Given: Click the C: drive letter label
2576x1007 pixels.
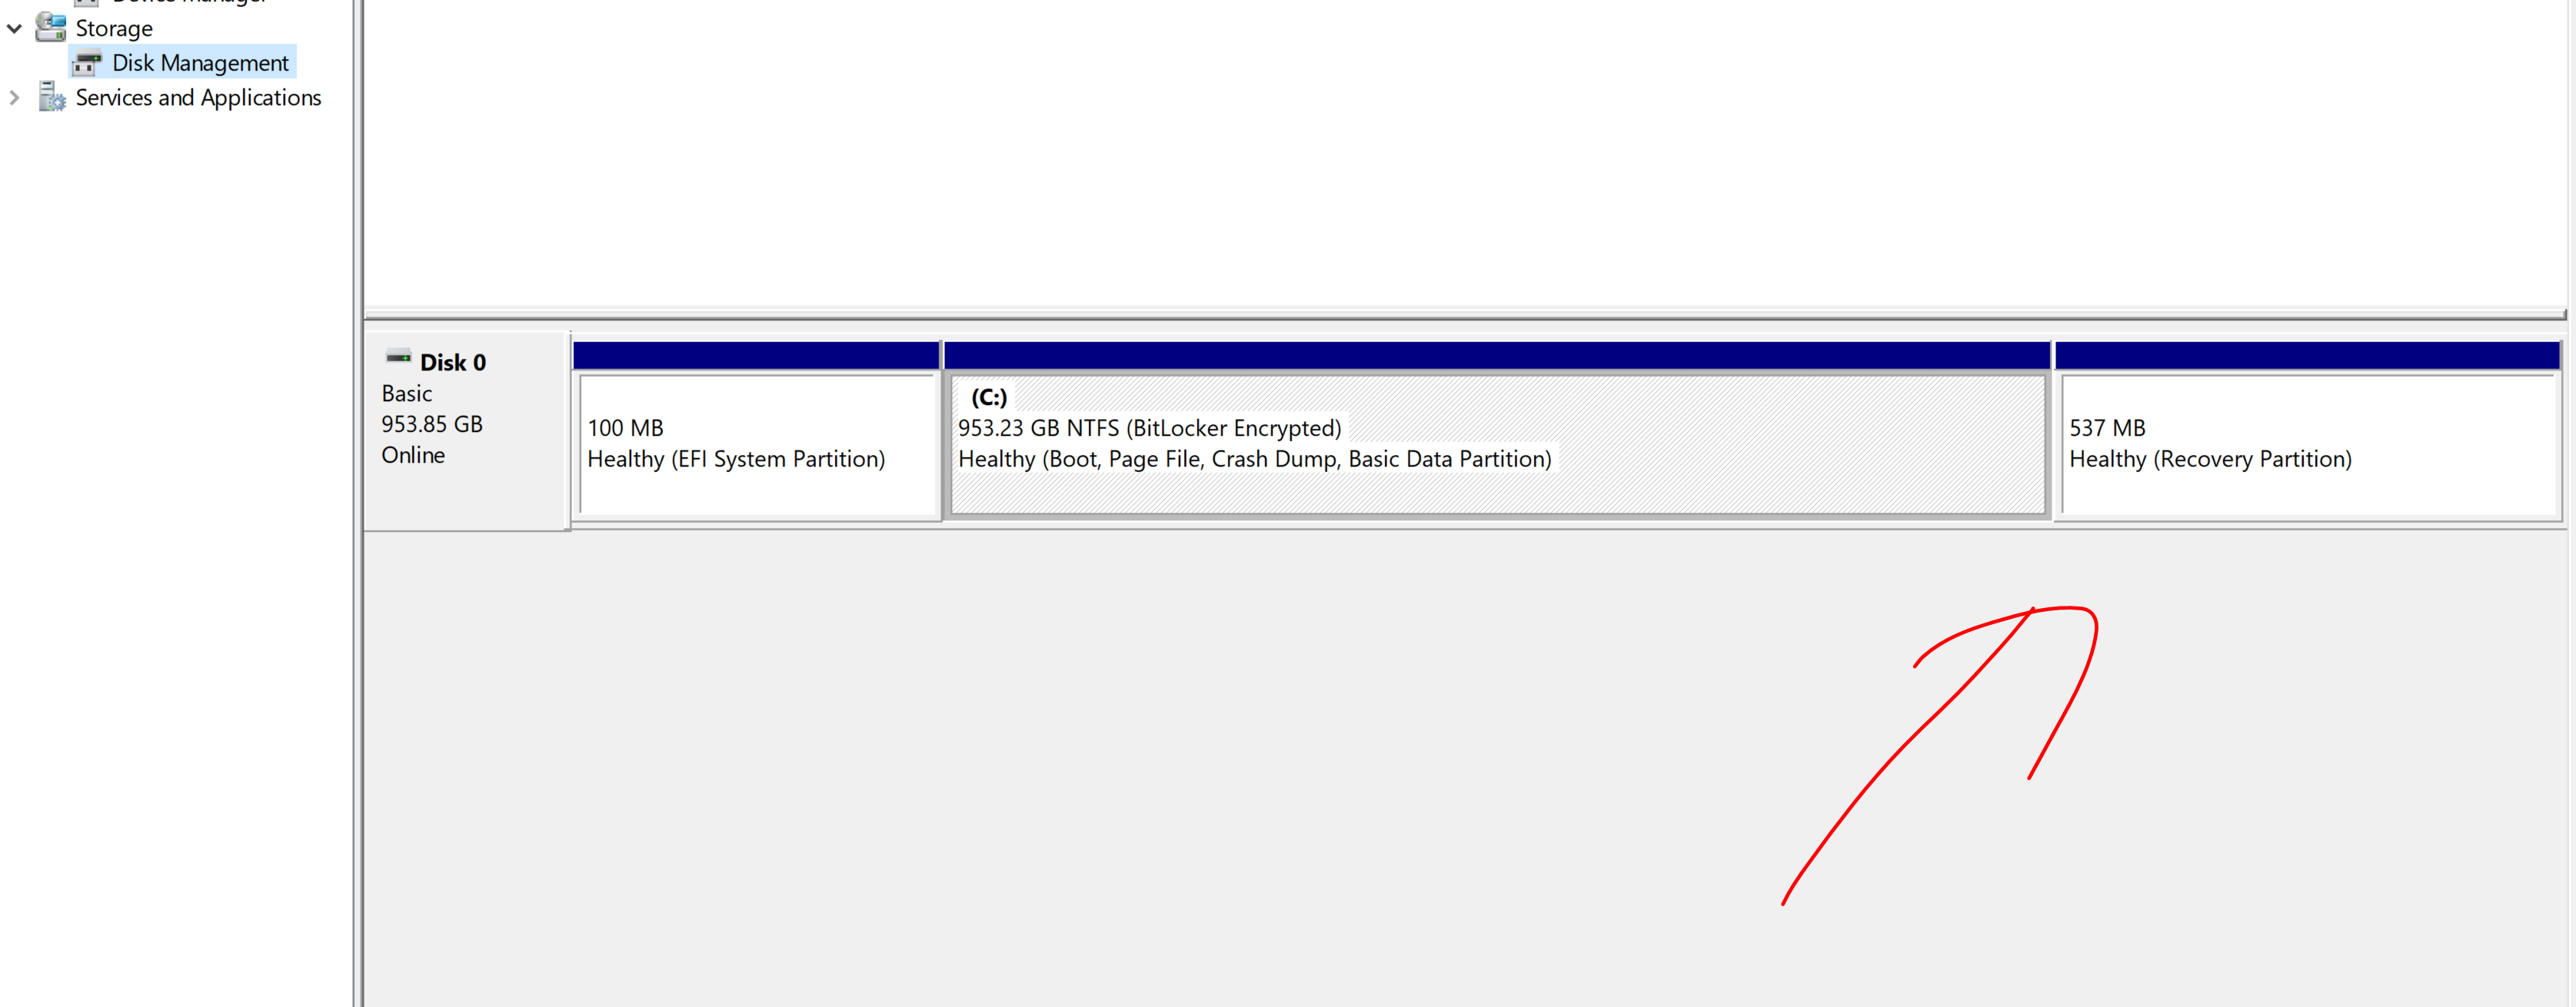Looking at the screenshot, I should (x=988, y=397).
